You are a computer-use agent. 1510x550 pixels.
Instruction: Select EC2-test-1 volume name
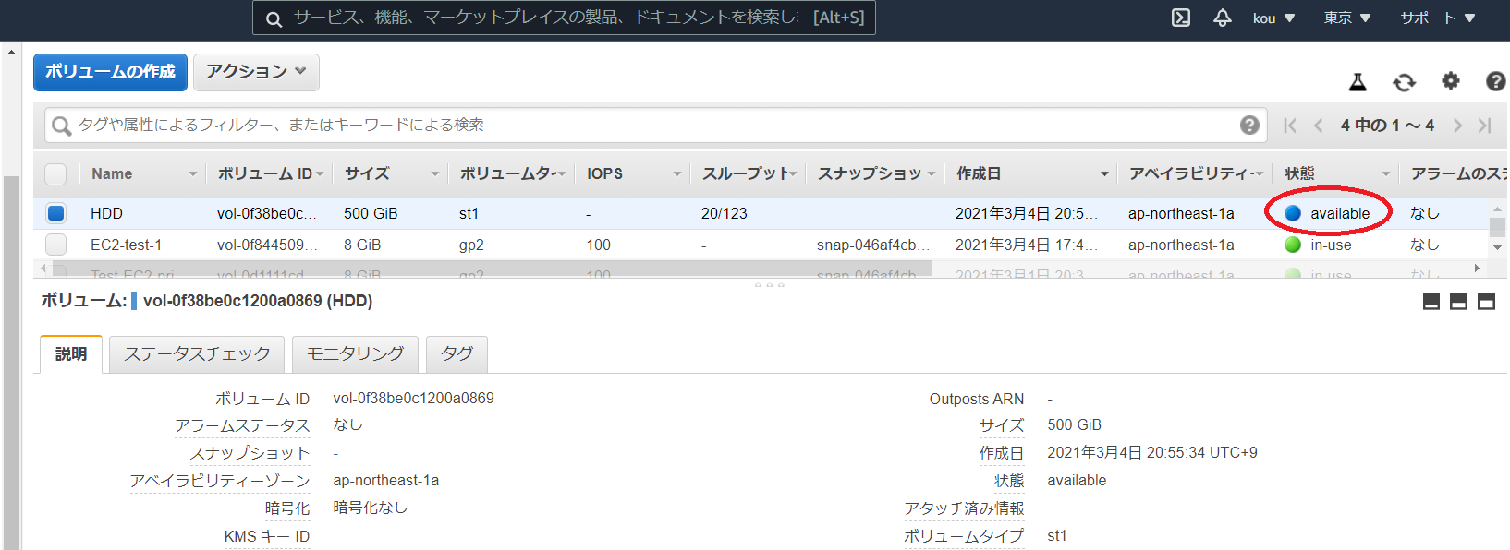pyautogui.click(x=126, y=245)
